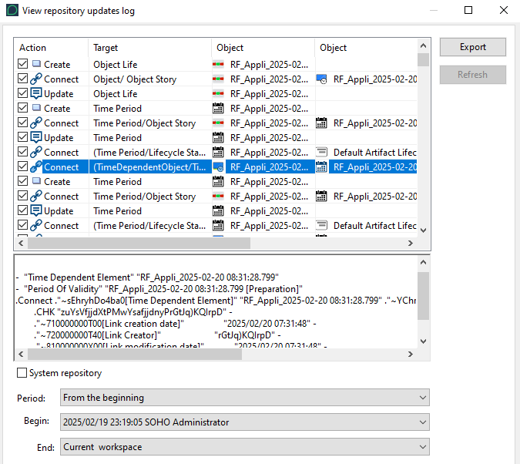520x464 pixels.
Task: Click the object icon in the first Create row
Action: point(219,65)
